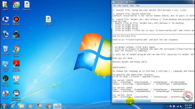195x109 pixels.
Task: Open Windows Media Player from taskbar
Action: tap(30, 106)
